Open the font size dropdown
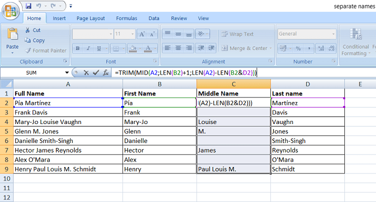Image resolution: width=376 pixels, height=202 pixels. pos(132,34)
